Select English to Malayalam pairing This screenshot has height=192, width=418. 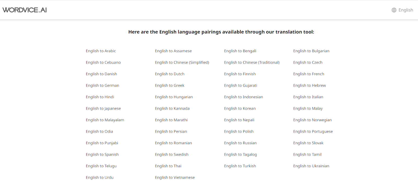point(105,120)
